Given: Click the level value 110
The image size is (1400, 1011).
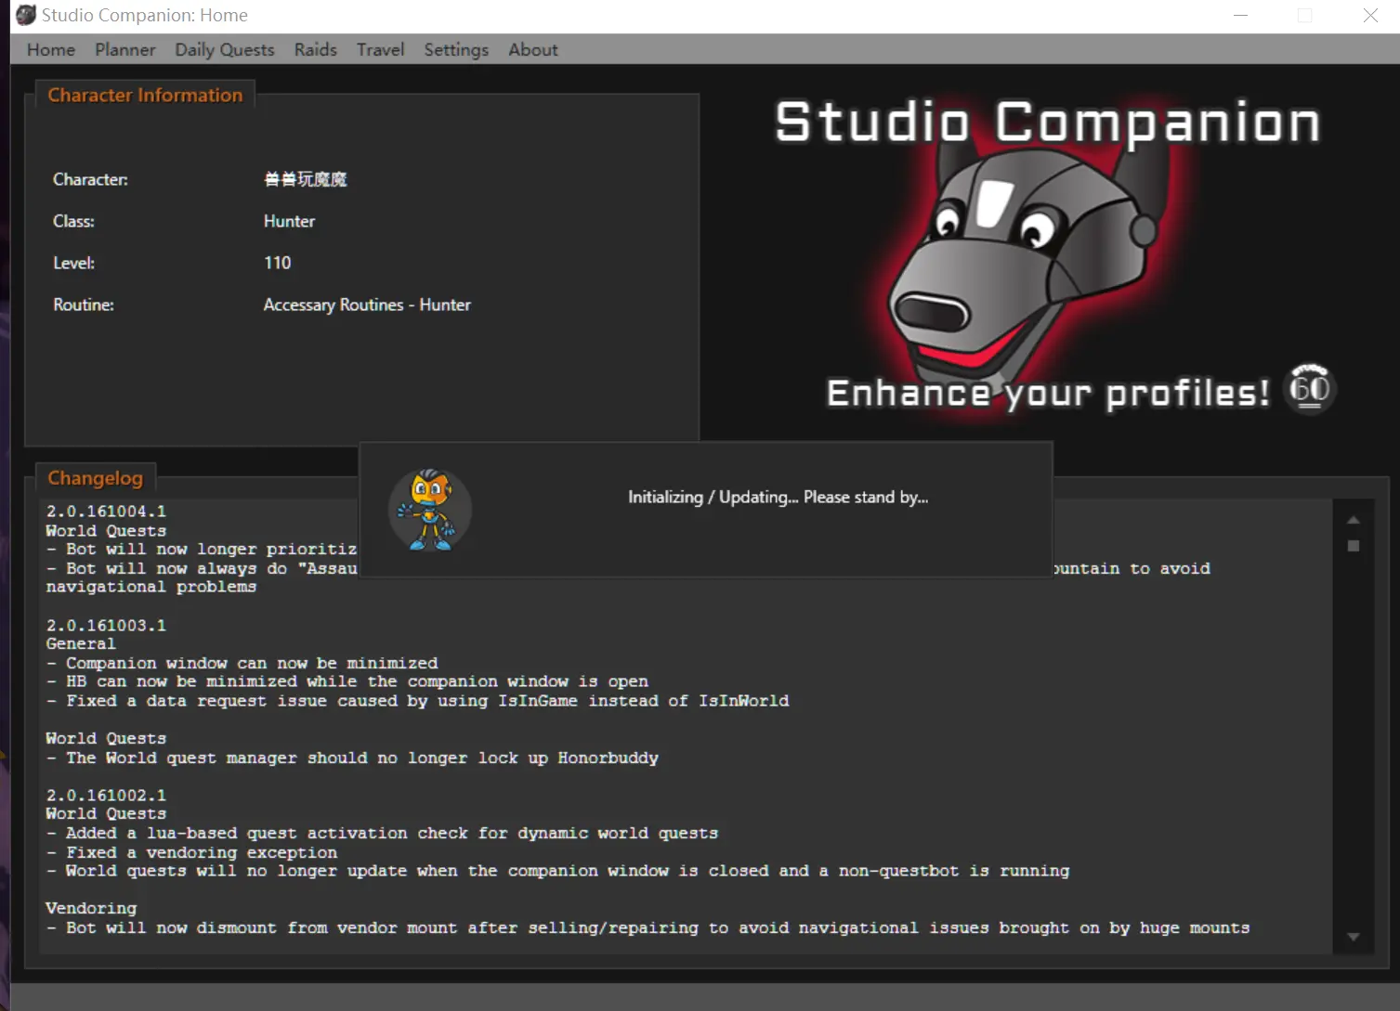Looking at the screenshot, I should [x=277, y=263].
